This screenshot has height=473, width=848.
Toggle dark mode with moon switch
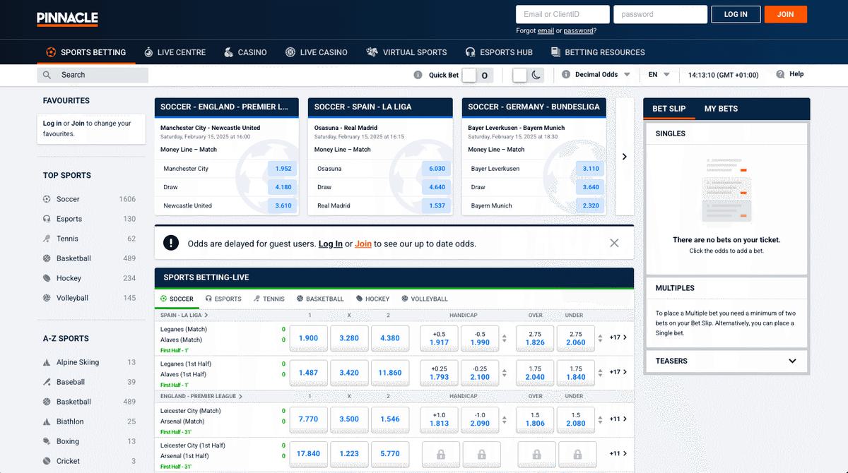click(529, 75)
